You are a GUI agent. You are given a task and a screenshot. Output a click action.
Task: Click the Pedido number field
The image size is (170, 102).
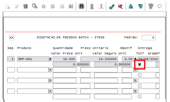pyautogui.click(x=149, y=37)
